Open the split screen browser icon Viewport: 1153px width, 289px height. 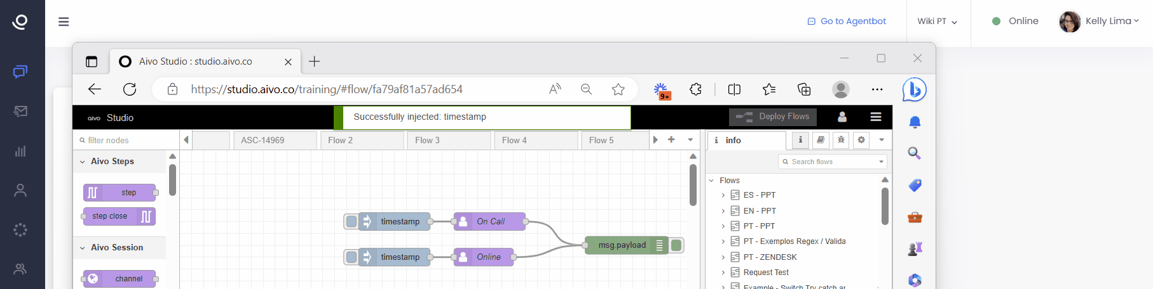click(x=734, y=89)
